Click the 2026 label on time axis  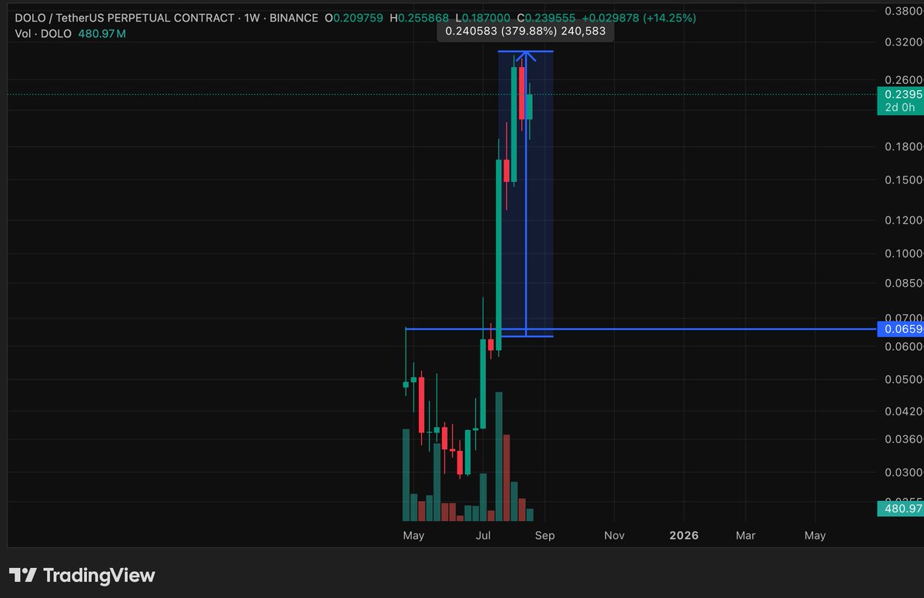(x=684, y=535)
